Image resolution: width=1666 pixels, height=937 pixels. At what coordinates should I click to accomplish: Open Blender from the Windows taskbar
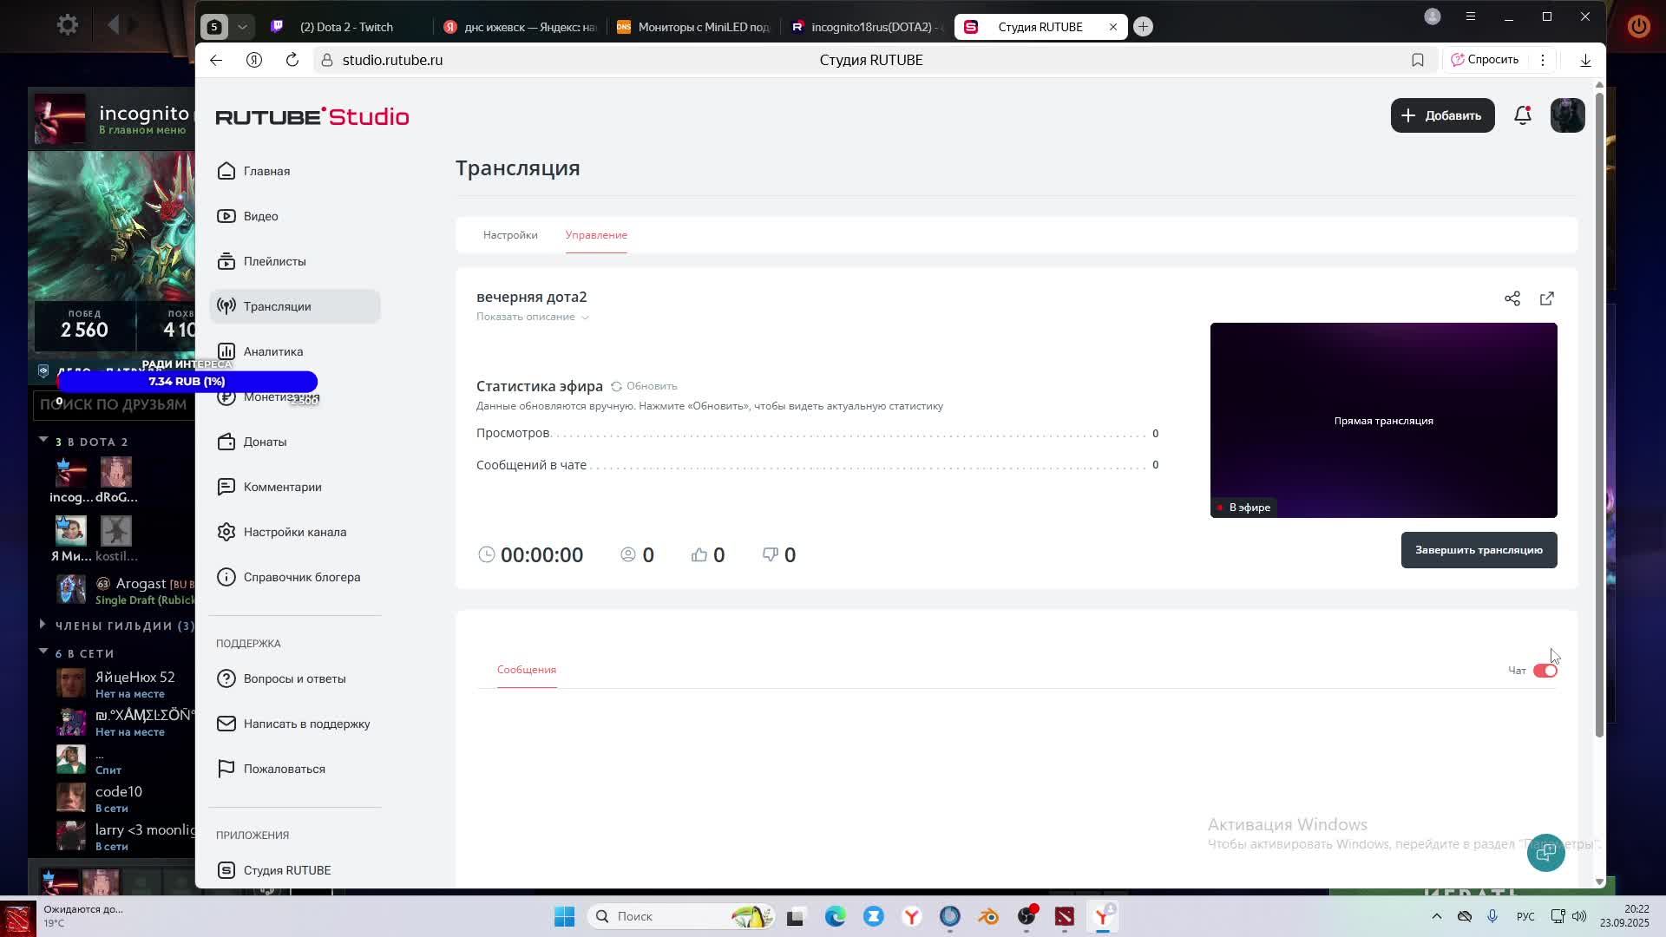tap(987, 916)
